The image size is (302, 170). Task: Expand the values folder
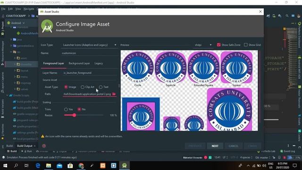(x=15, y=89)
